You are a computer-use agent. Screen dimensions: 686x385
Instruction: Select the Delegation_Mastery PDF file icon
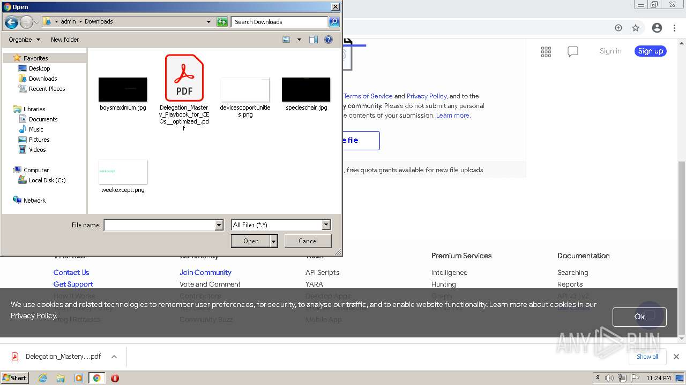point(184,78)
